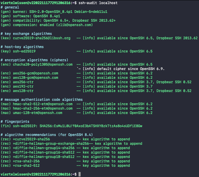
Task: Click the '(key) ssh-ed25519' entry
Action: pos(18,51)
